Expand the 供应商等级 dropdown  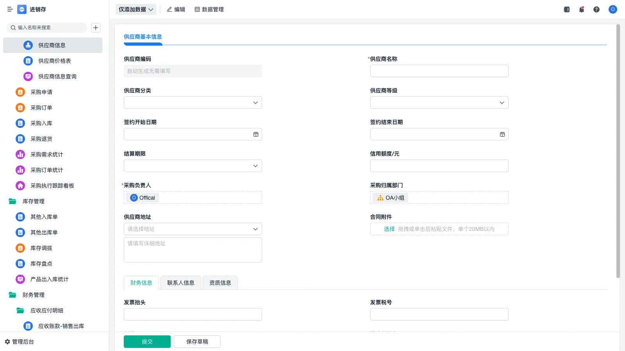(439, 103)
